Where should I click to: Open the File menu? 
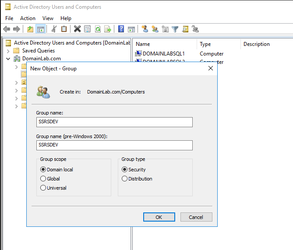(x=9, y=18)
